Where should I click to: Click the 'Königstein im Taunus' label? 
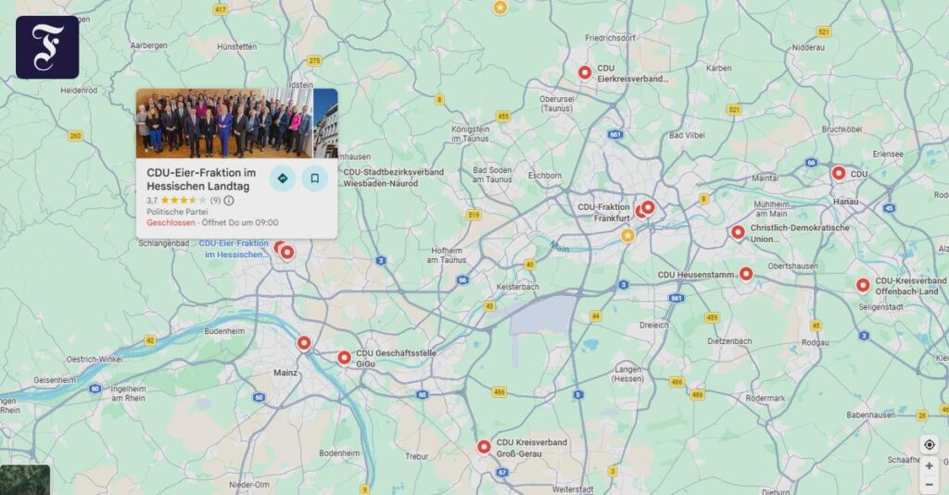(x=470, y=133)
